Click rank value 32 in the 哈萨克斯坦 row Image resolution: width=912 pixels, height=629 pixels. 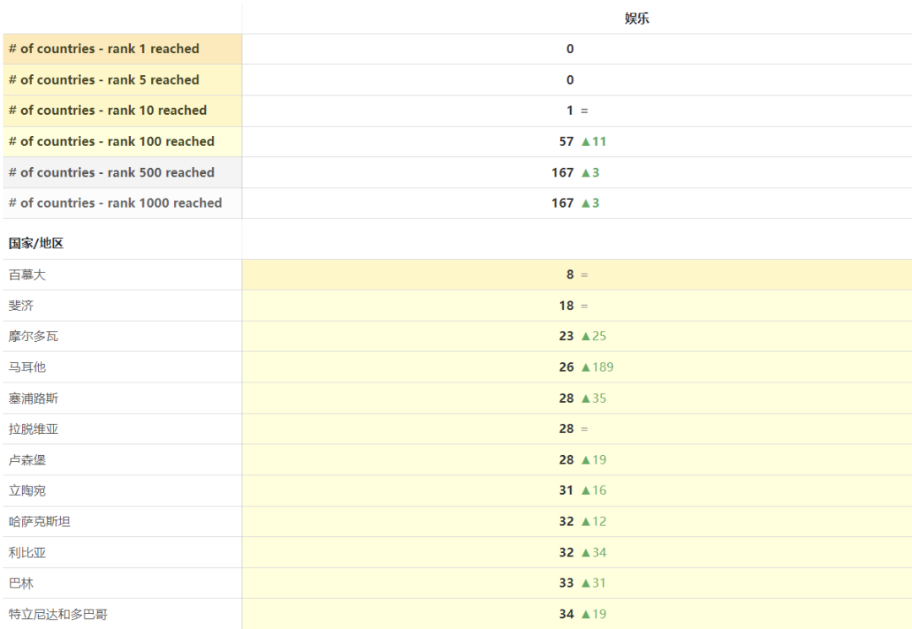pos(567,522)
